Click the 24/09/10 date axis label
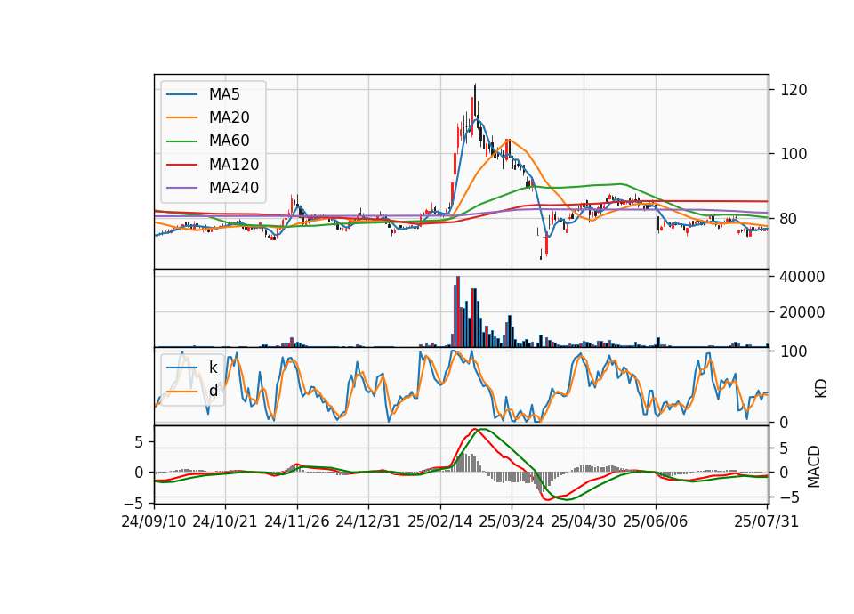 coord(154,521)
